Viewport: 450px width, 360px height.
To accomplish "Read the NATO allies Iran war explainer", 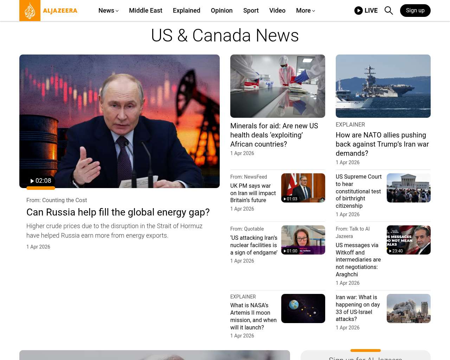I will click(382, 144).
